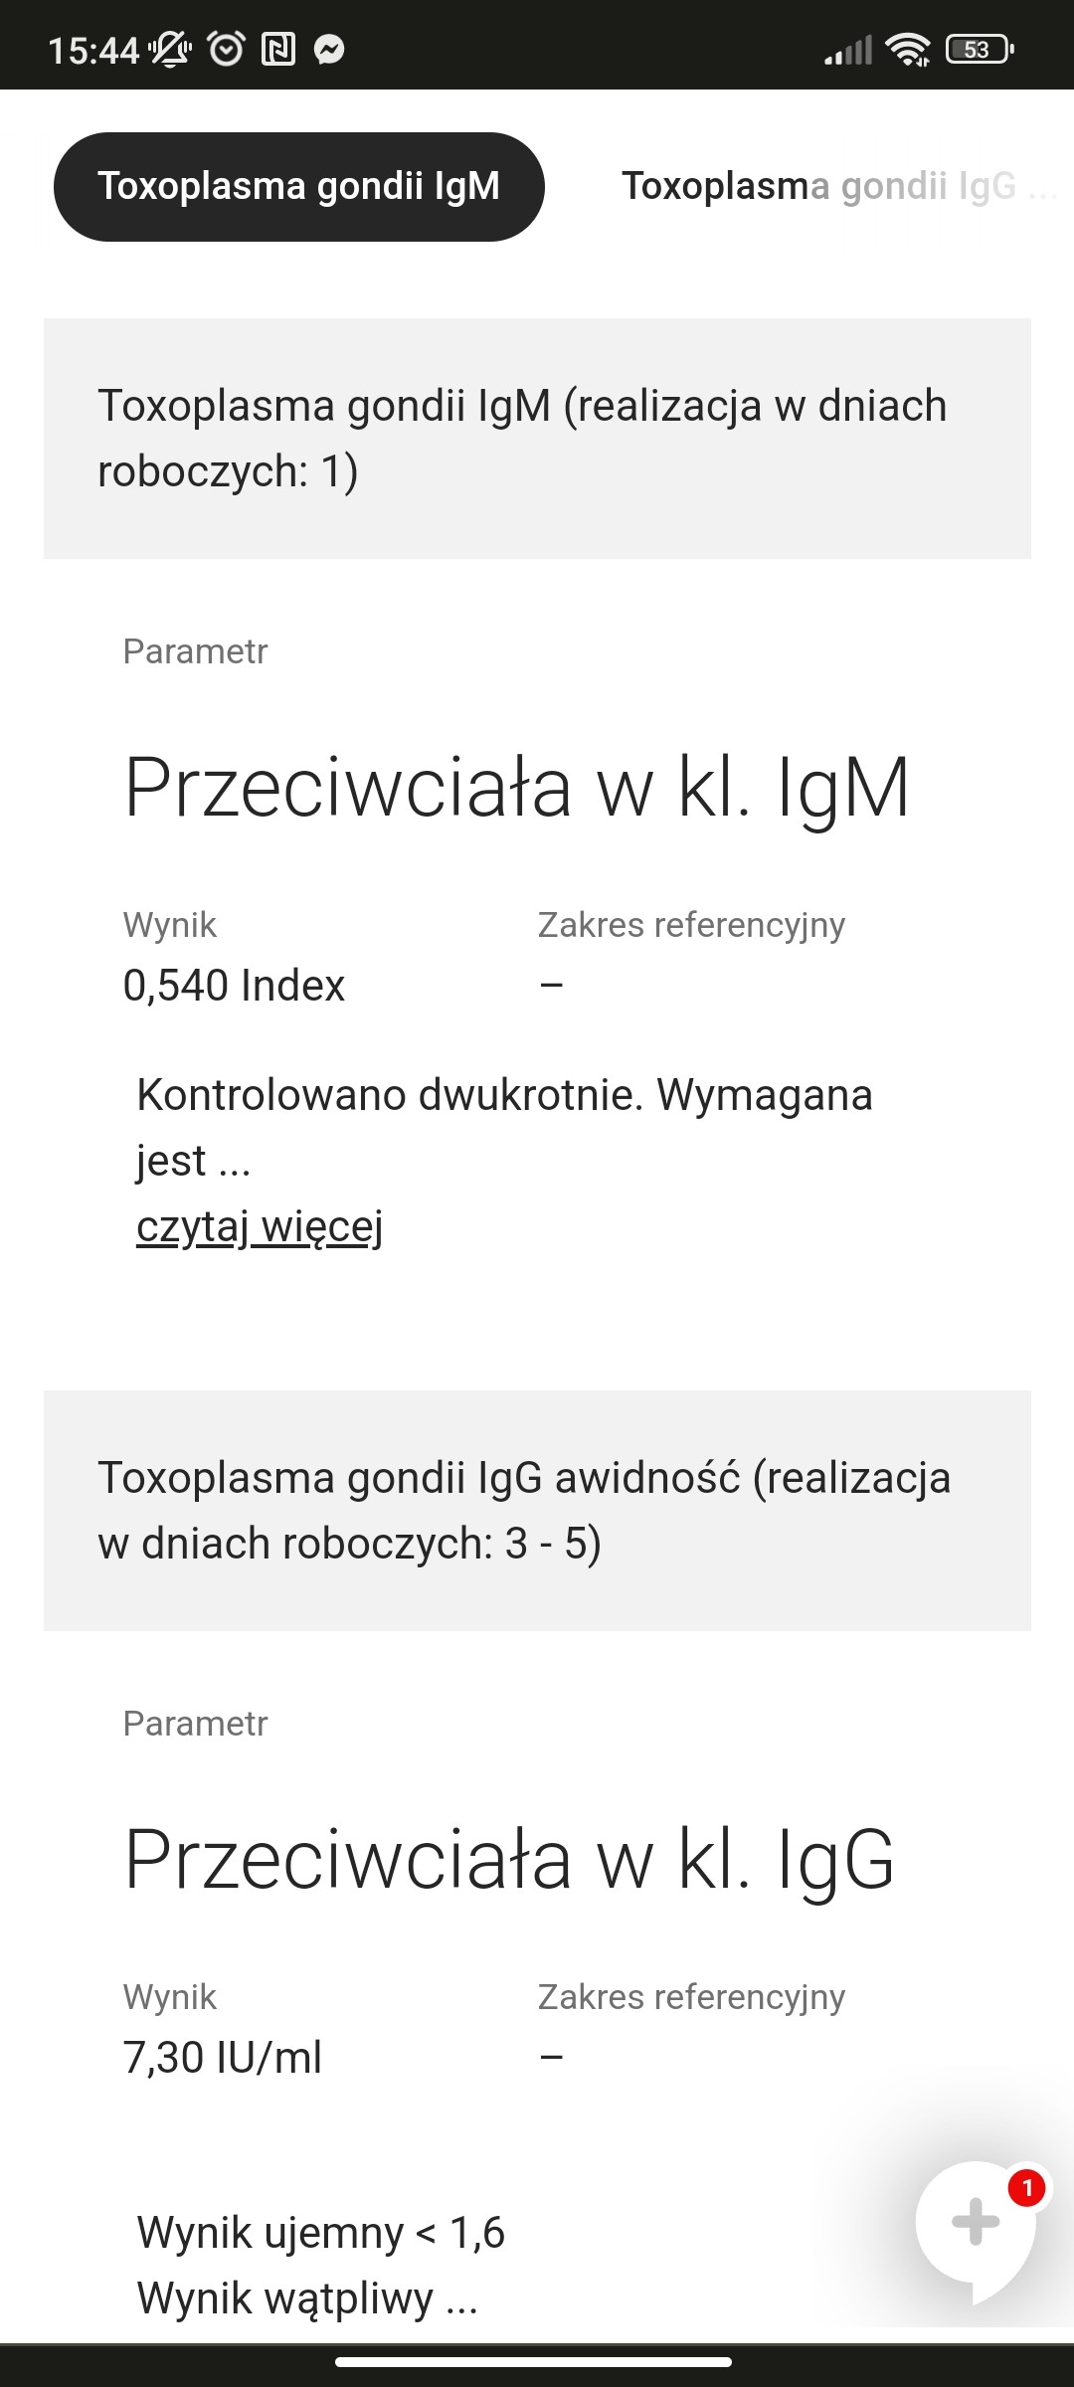Tap the Messenger notification icon
The width and height of the screenshot is (1074, 2387).
click(329, 49)
